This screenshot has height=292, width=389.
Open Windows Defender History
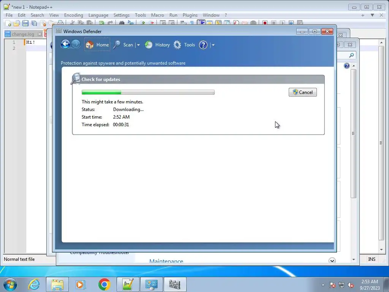click(157, 45)
